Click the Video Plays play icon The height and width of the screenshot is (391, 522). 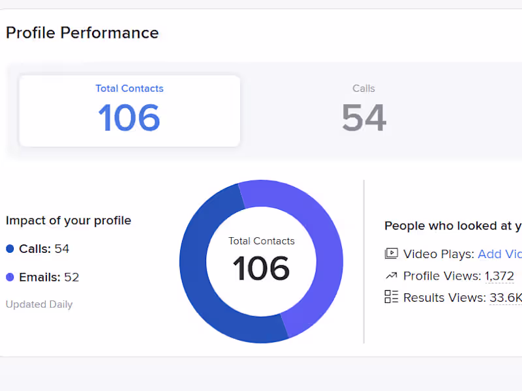pyautogui.click(x=391, y=254)
